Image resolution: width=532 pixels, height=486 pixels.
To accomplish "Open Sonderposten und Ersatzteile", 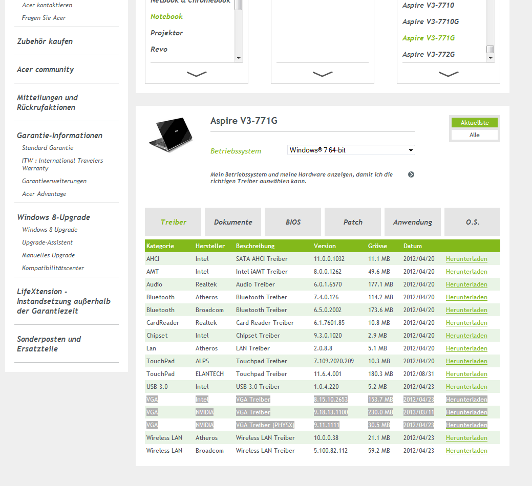I will pyautogui.click(x=49, y=344).
